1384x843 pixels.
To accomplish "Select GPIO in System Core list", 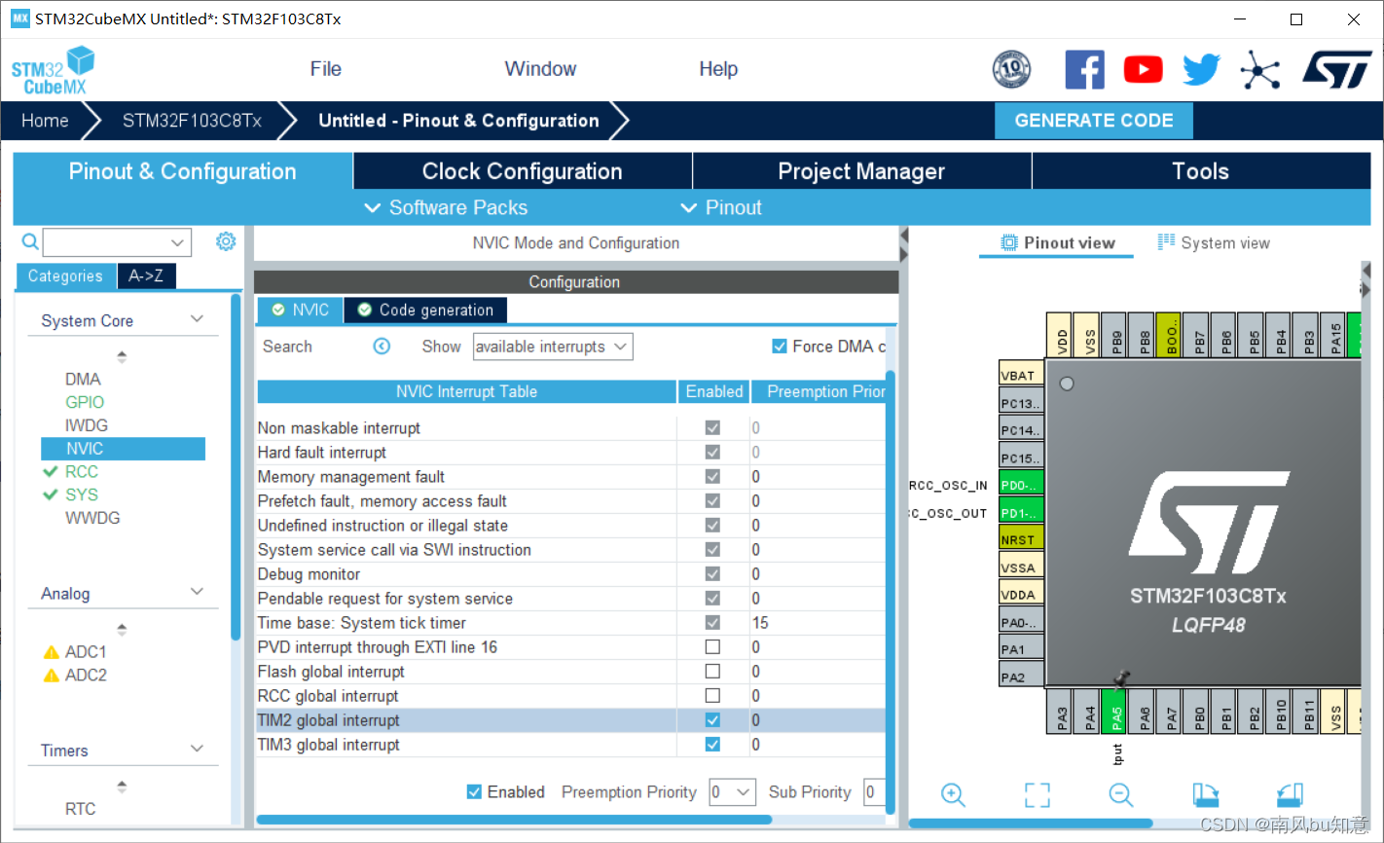I will (85, 402).
